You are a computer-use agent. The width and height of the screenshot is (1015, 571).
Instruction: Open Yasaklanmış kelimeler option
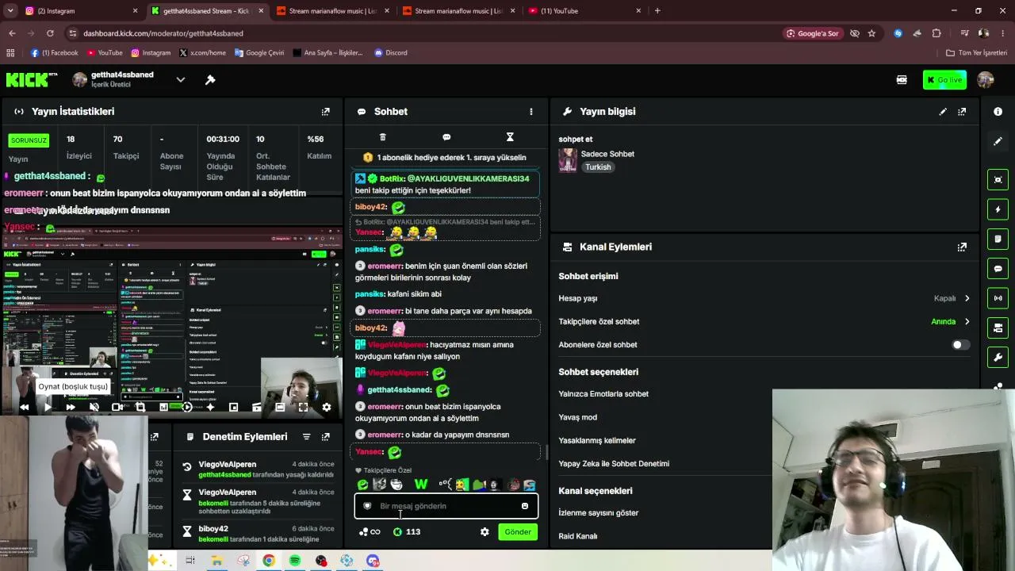597,441
